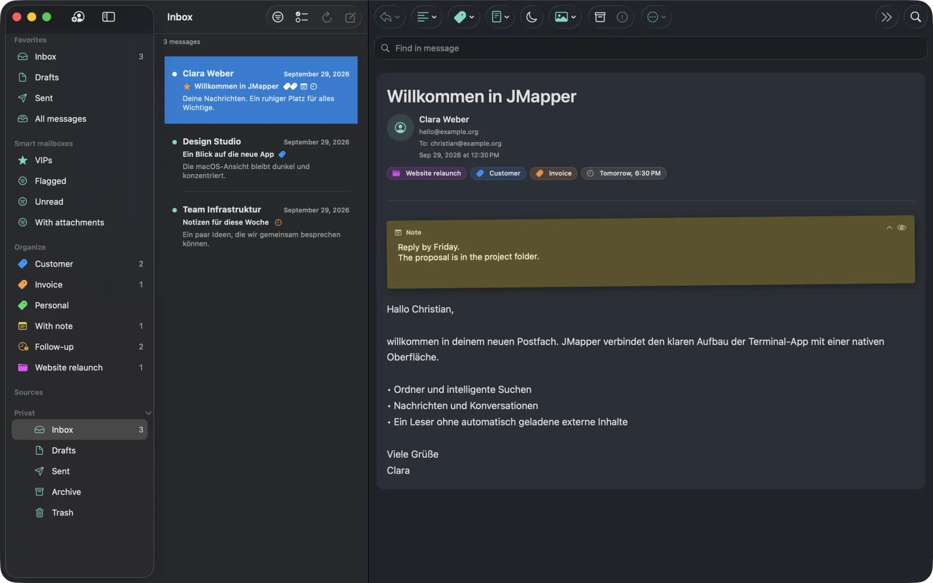Click the multi-select checklist icon

(301, 17)
